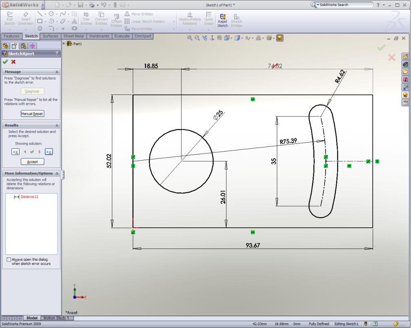Open File Explorer in task pane

[405, 72]
